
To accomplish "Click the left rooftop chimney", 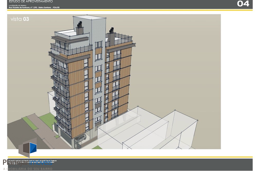I will tap(80, 29).
